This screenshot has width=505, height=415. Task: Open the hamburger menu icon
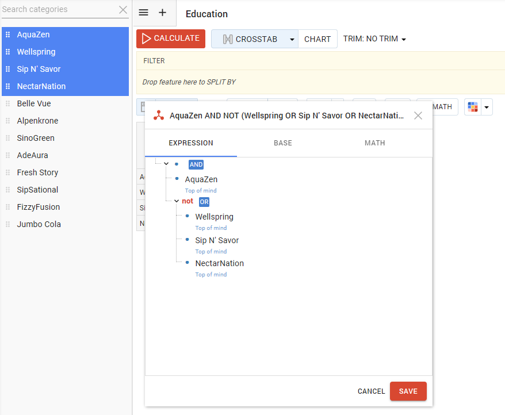[x=144, y=13]
